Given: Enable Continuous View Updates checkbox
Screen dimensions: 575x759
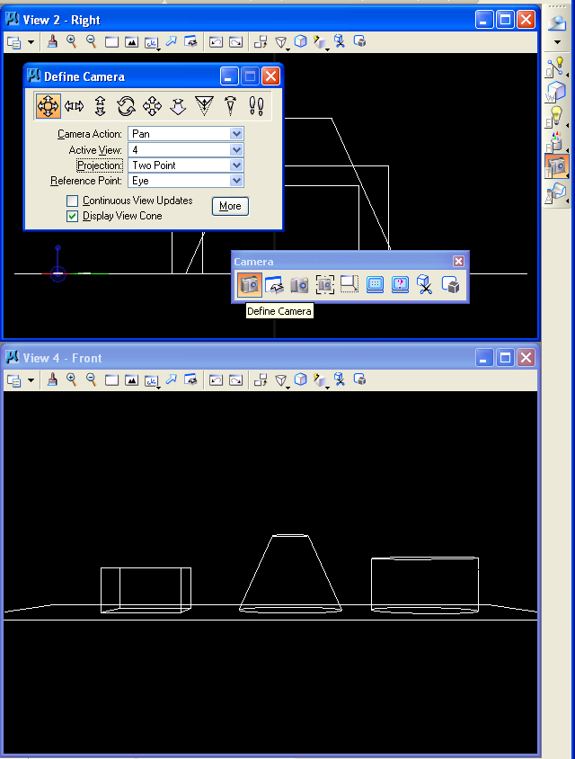Looking at the screenshot, I should pos(73,201).
